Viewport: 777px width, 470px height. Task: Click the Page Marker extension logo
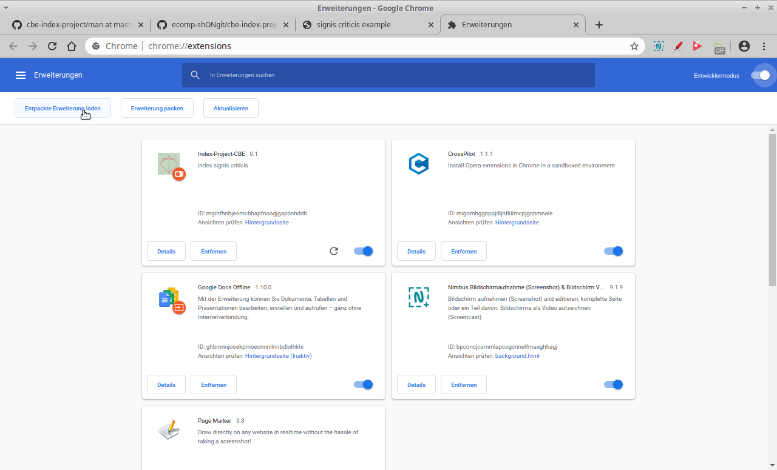pos(169,429)
